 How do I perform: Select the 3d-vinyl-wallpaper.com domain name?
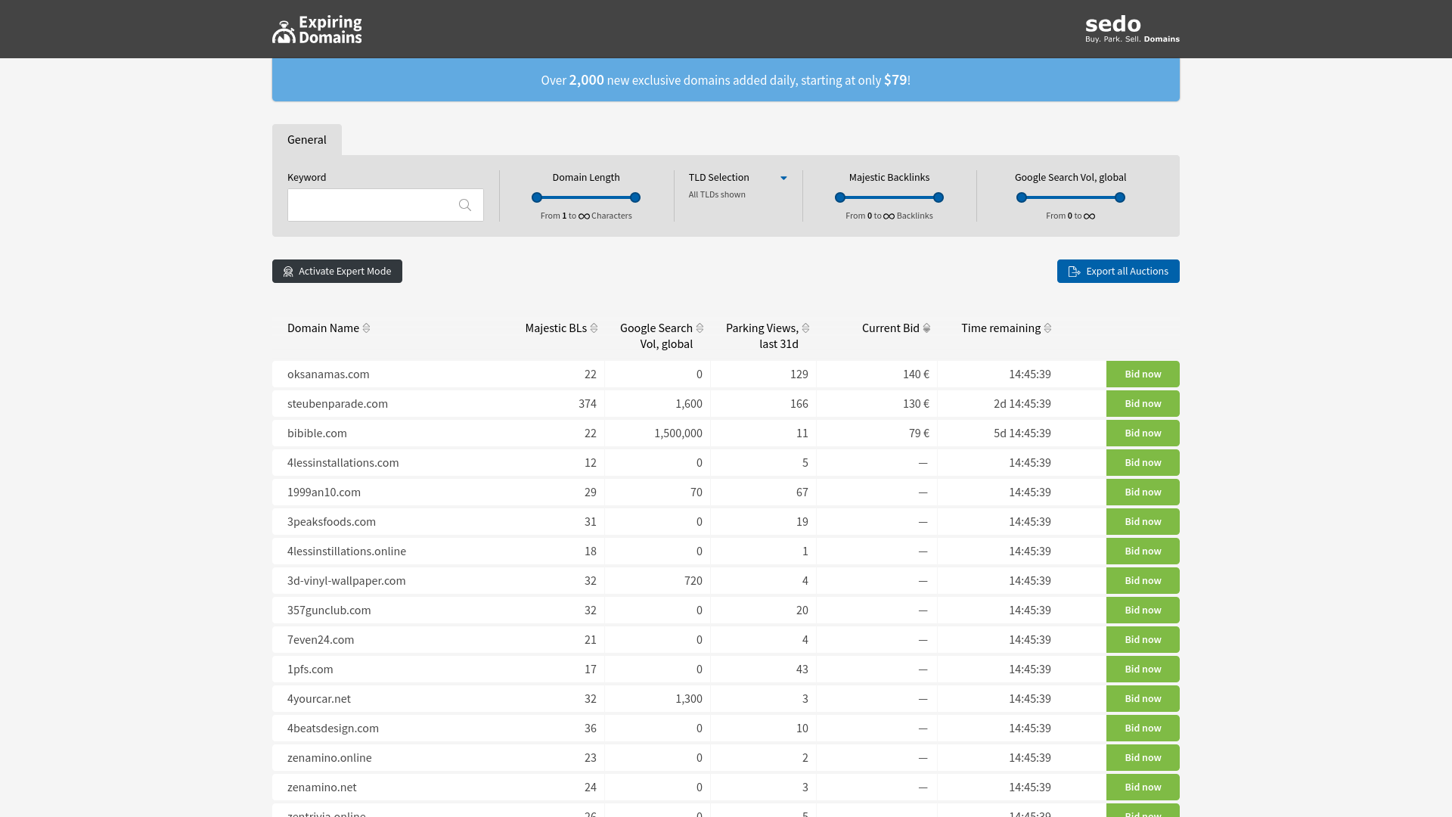coord(346,580)
